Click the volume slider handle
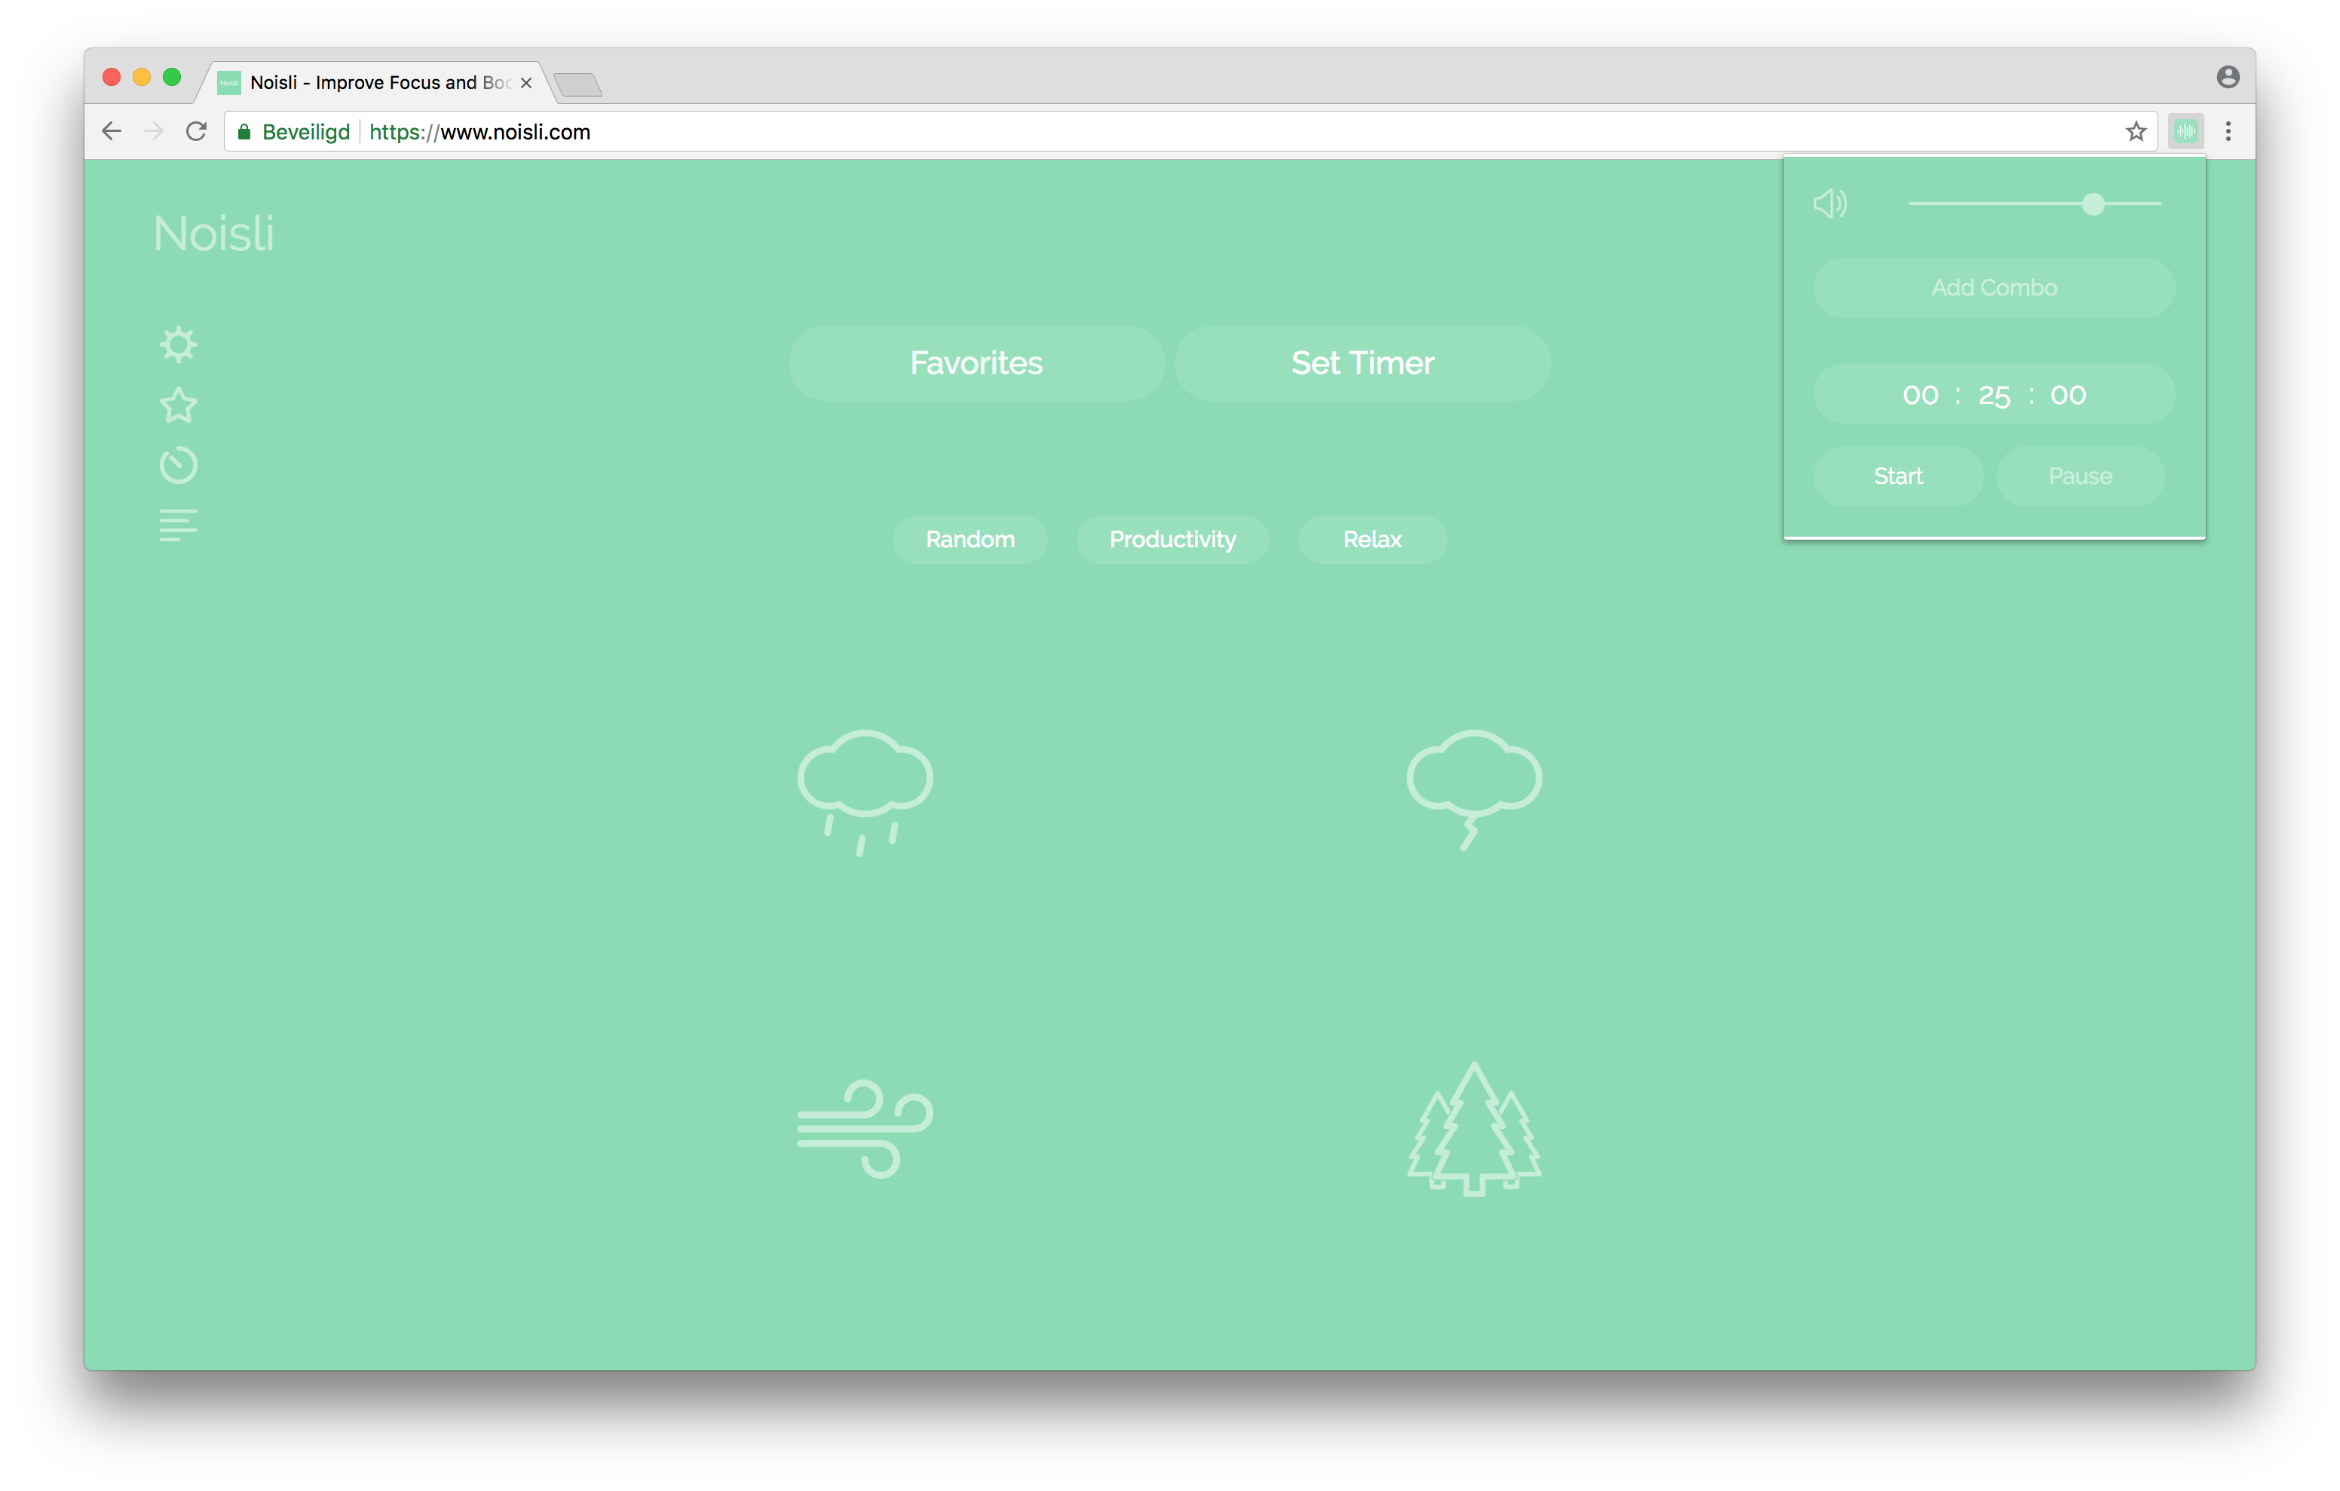Image resolution: width=2340 pixels, height=1491 pixels. pyautogui.click(x=2093, y=203)
